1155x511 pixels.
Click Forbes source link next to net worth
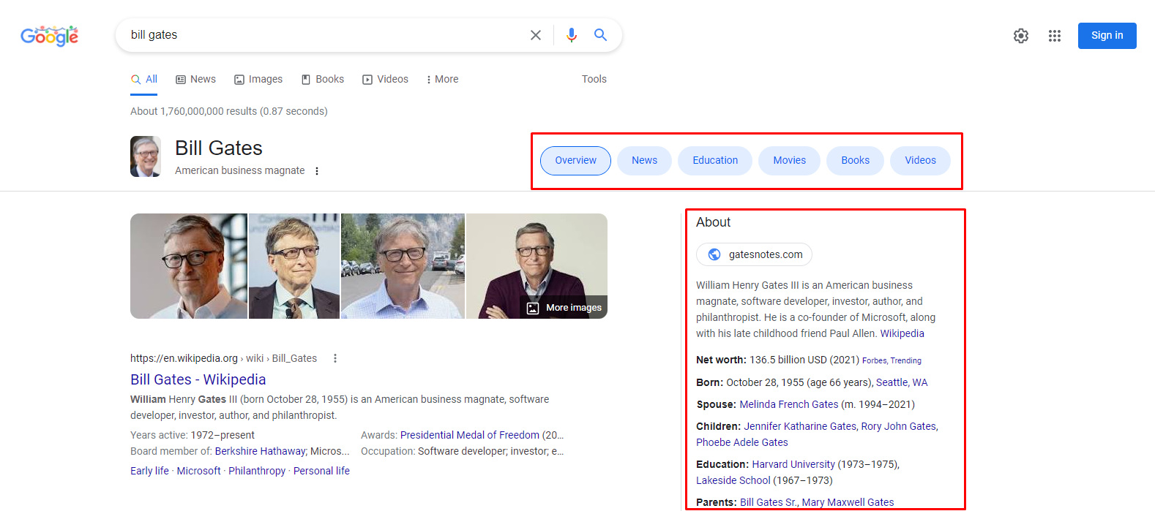874,360
